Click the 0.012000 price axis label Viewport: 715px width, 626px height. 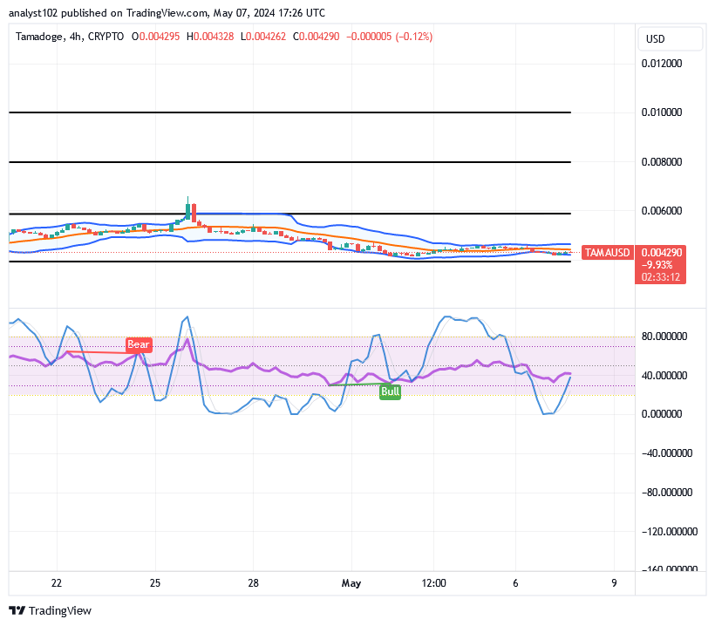click(x=661, y=64)
